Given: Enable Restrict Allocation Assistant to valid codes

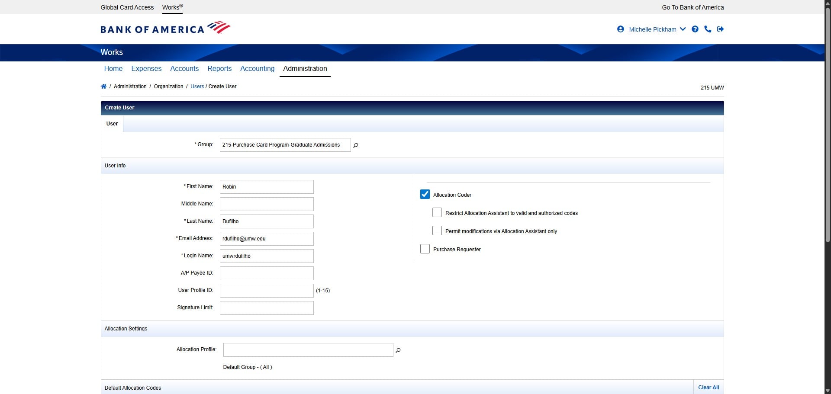Looking at the screenshot, I should [437, 212].
